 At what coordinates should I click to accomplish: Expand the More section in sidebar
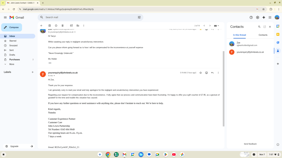[x=12, y=64]
